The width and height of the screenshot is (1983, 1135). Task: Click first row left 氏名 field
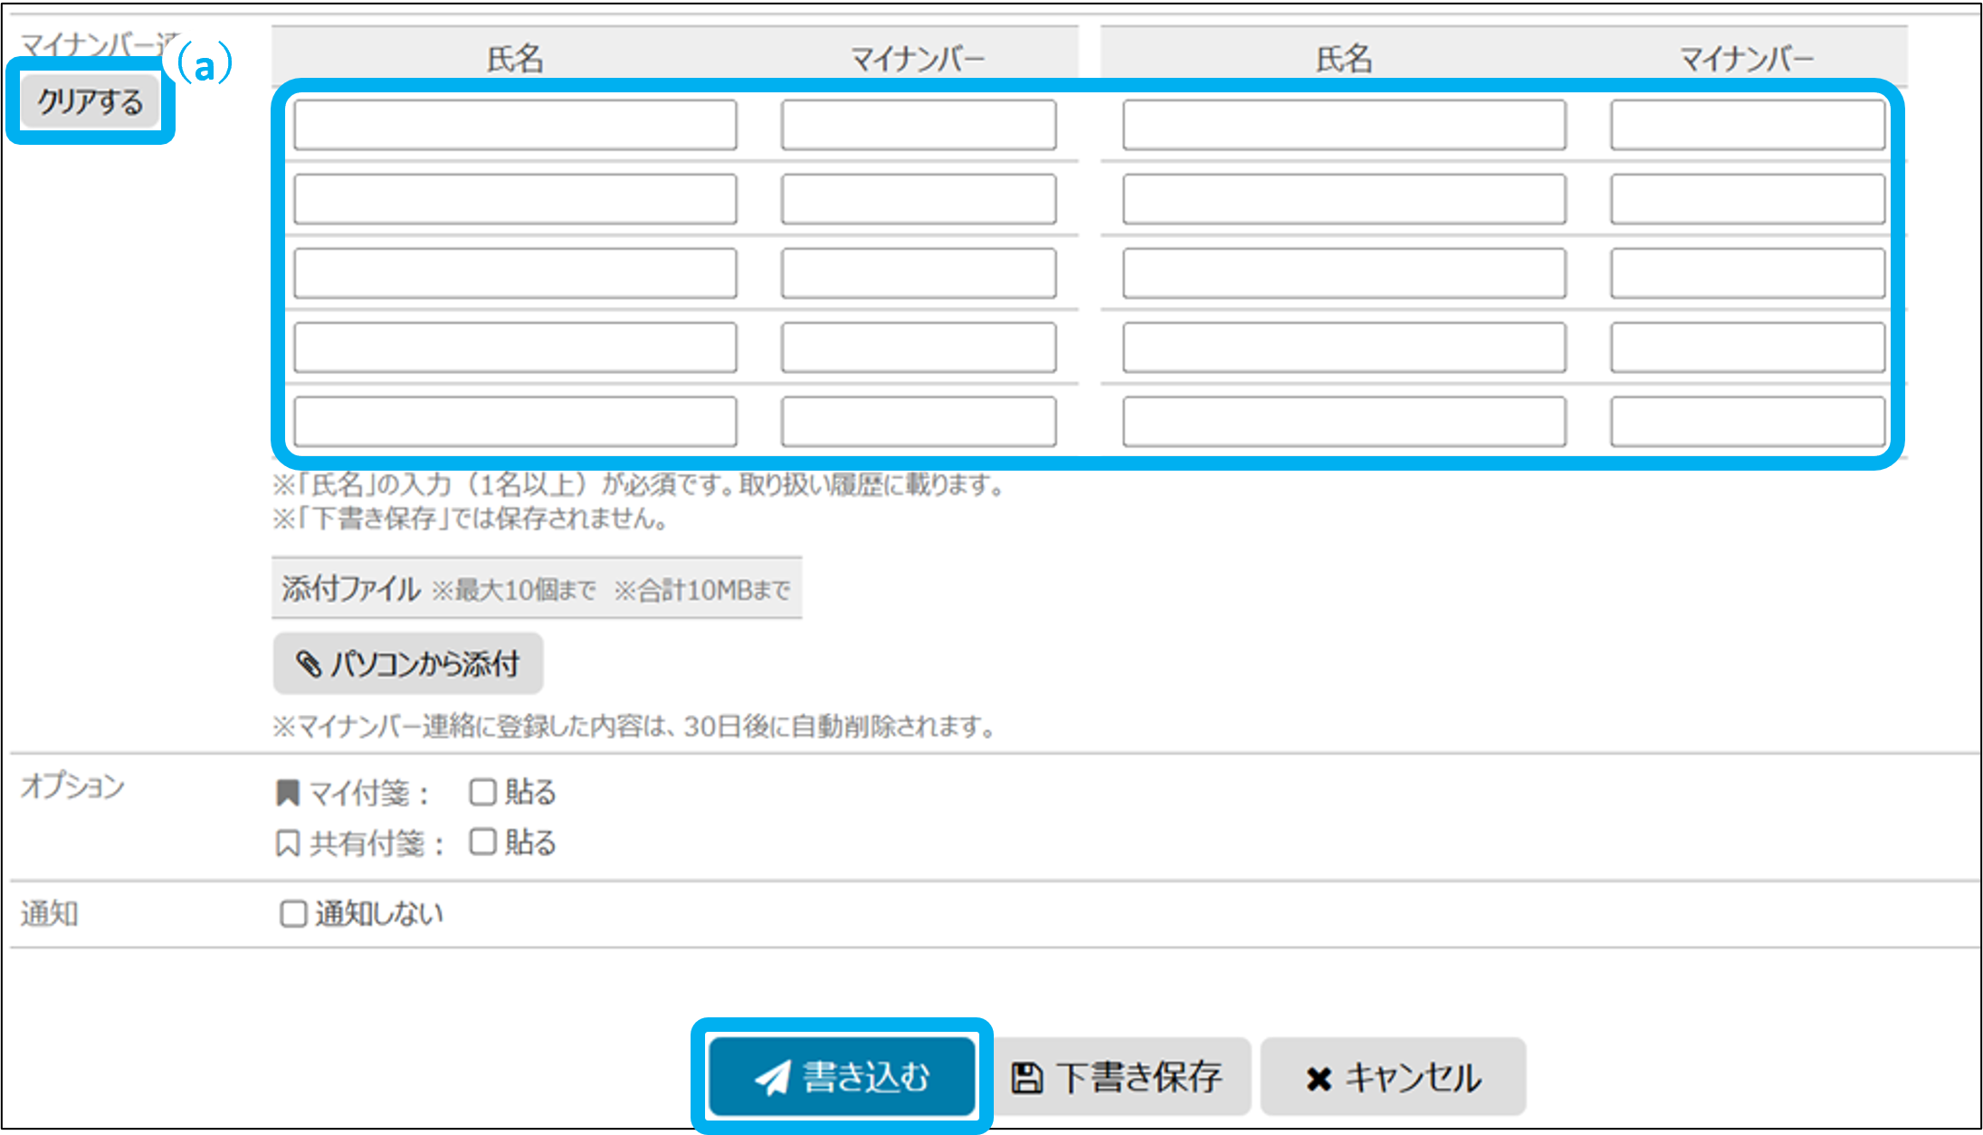[515, 125]
